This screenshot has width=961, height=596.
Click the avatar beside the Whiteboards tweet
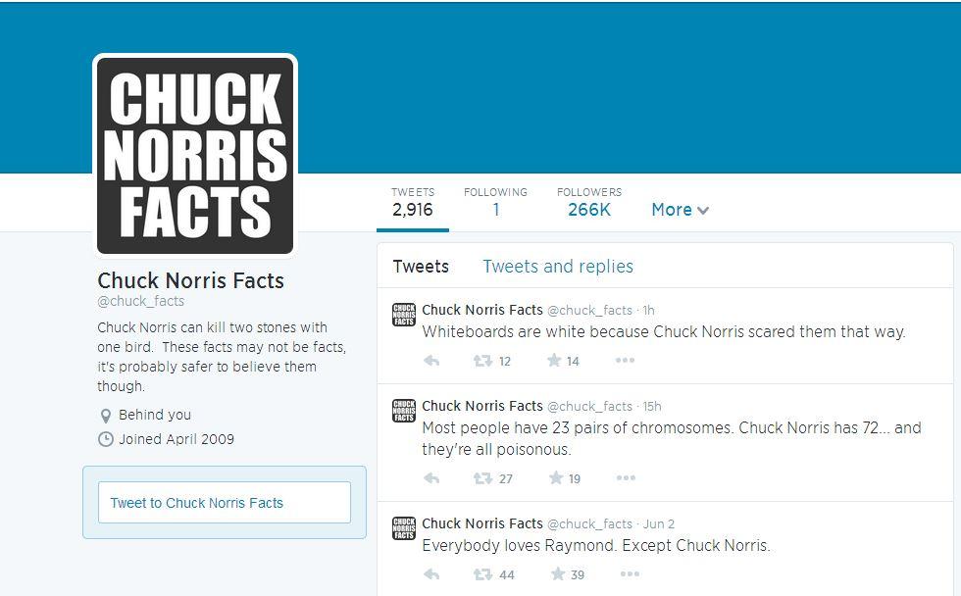(x=404, y=315)
